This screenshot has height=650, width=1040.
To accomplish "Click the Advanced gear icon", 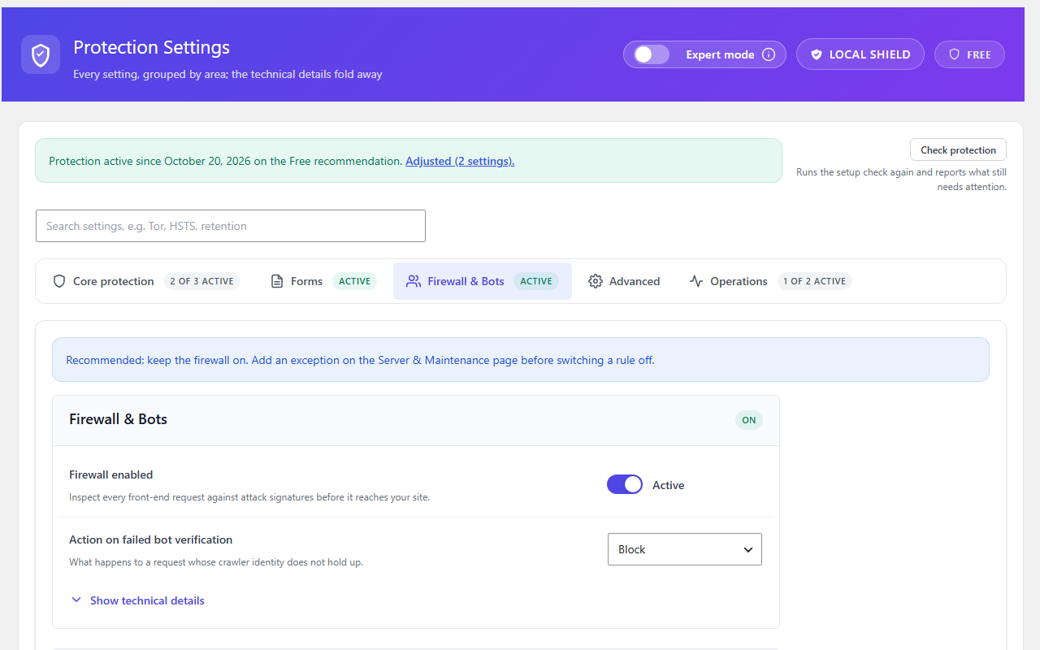I will 596,281.
